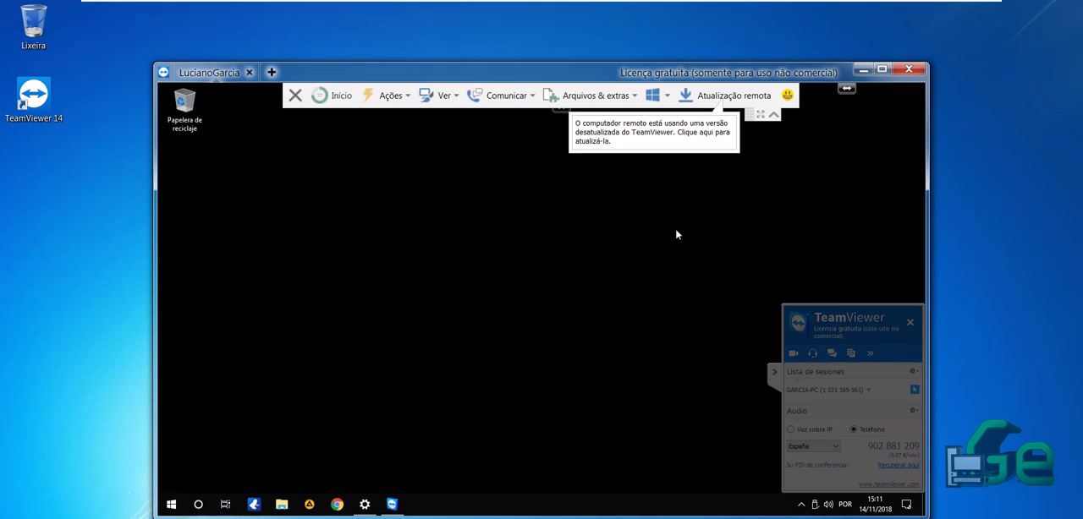Click the Audio section header
The height and width of the screenshot is (519, 1083).
(797, 411)
